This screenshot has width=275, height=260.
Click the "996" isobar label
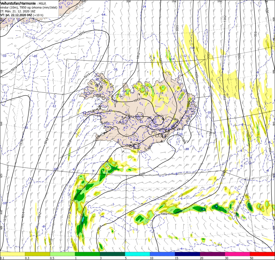click(268, 11)
